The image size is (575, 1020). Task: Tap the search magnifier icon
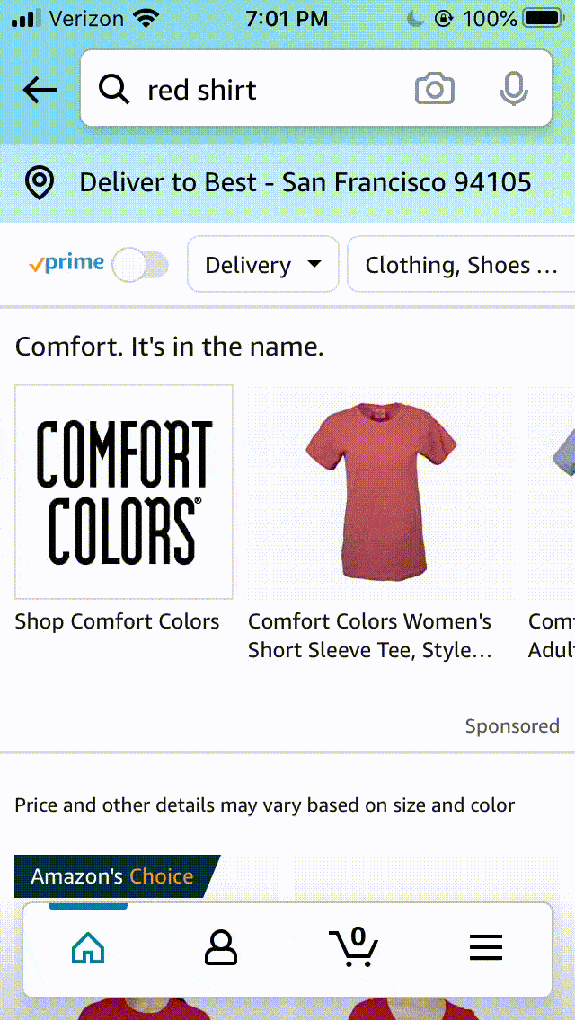(113, 90)
